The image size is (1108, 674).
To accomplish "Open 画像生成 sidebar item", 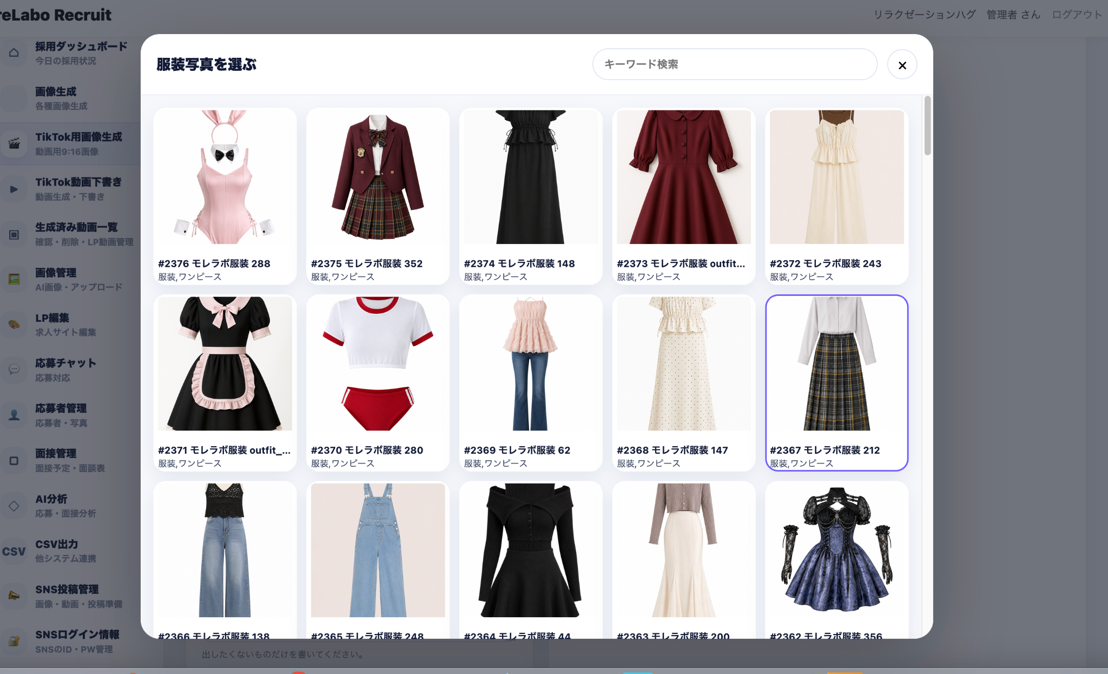I will click(x=70, y=98).
